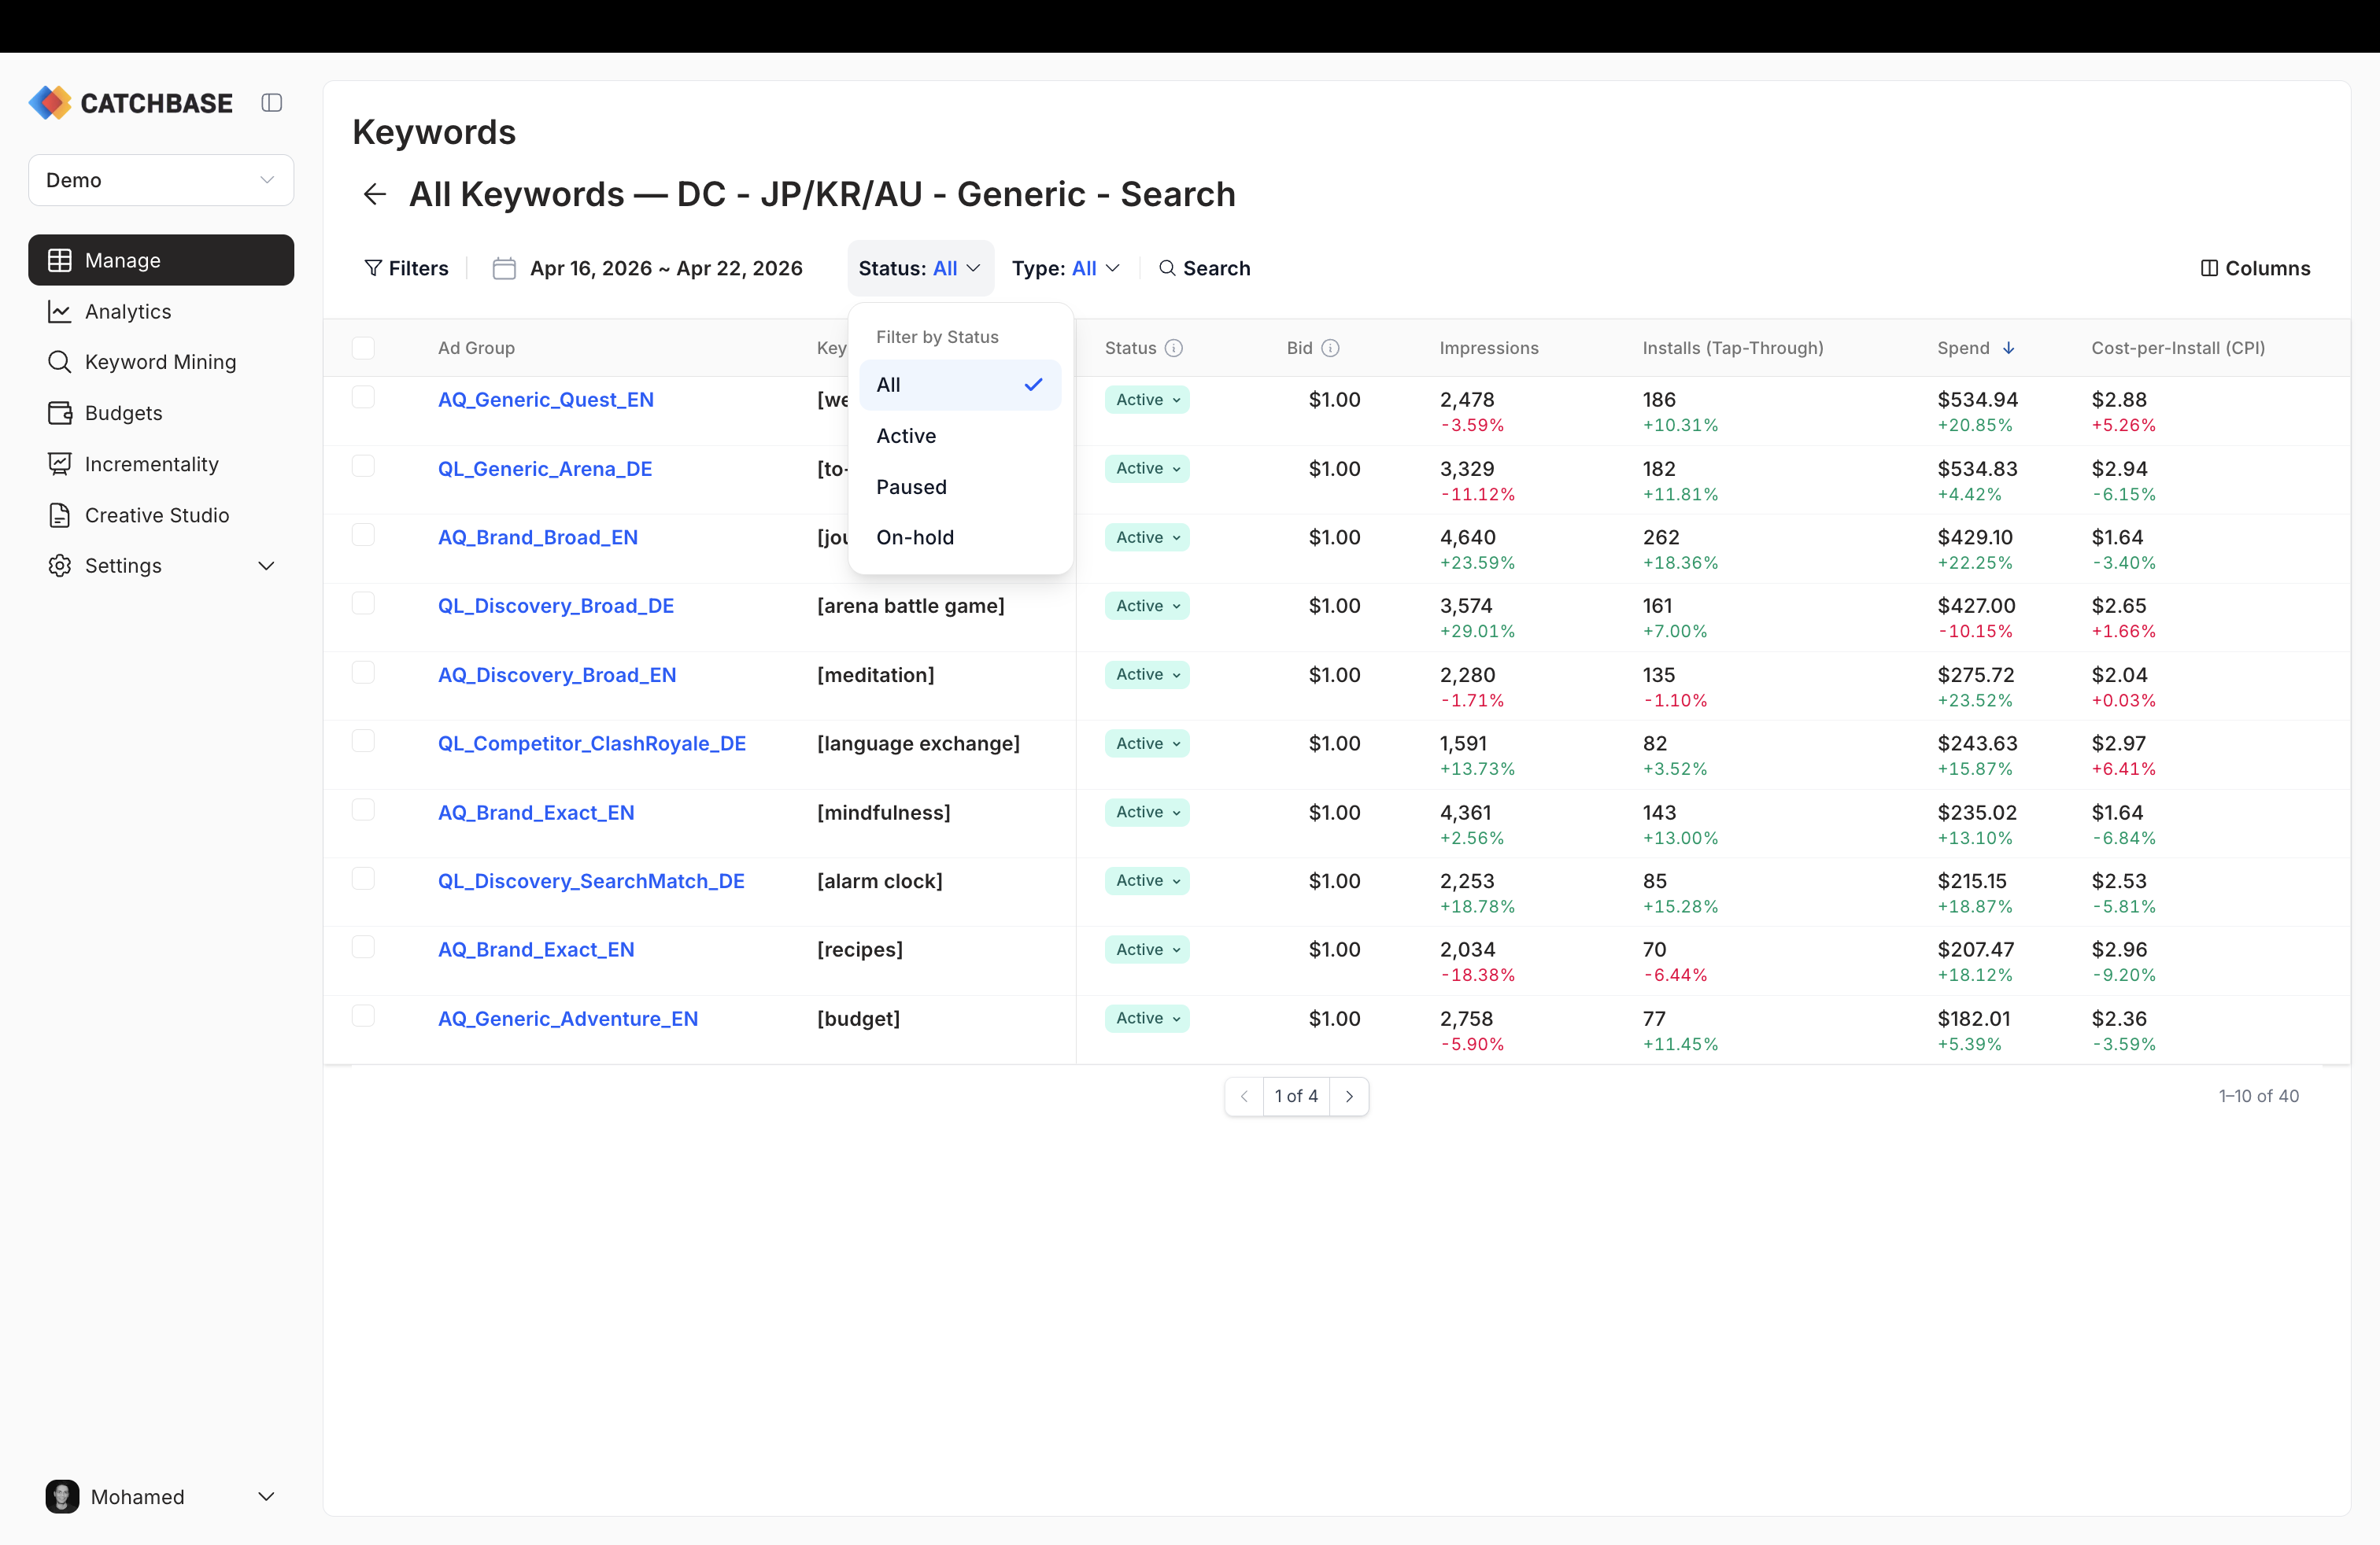
Task: Open the Analytics section
Action: [127, 312]
